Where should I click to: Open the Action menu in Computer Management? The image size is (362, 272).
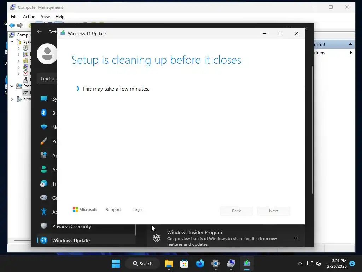point(29,17)
